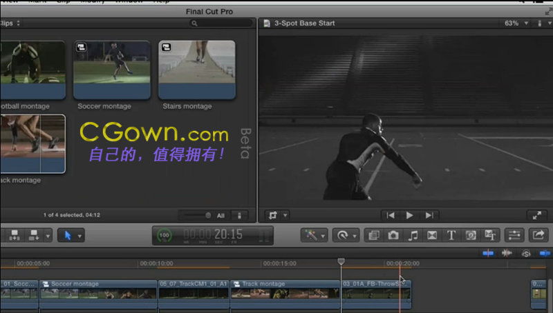Open the Music and Sound browser

(x=413, y=235)
